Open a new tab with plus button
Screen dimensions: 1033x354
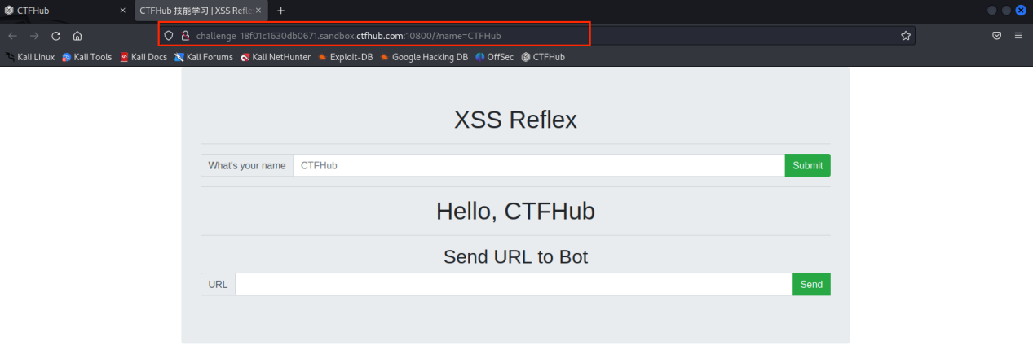click(281, 11)
